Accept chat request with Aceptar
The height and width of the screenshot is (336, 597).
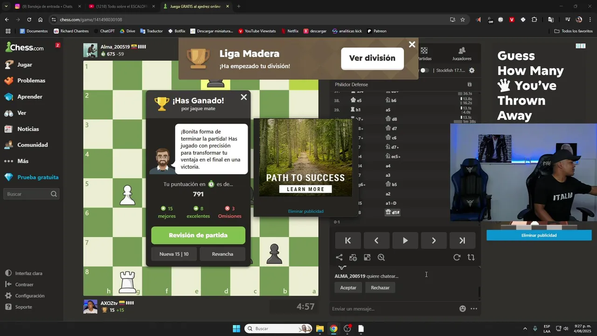point(348,287)
